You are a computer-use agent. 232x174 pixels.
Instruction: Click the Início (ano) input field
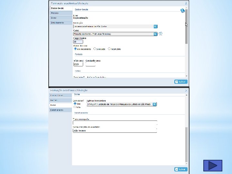click(78, 64)
